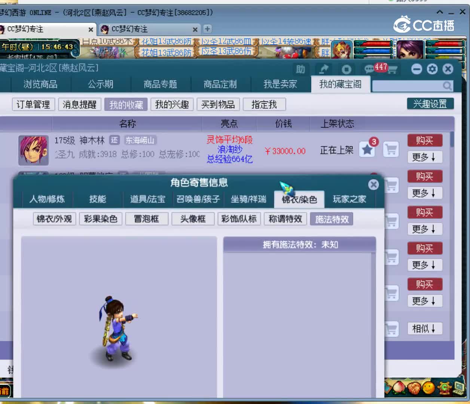Click the 兴趣设置 button
The width and height of the screenshot is (470, 404).
(430, 104)
